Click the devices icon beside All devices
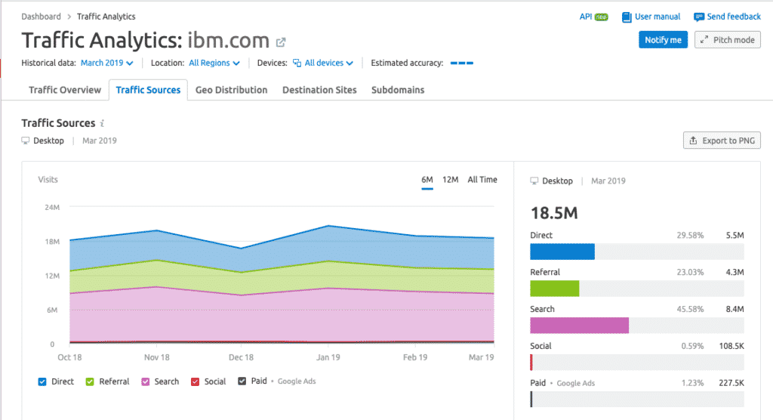 297,63
